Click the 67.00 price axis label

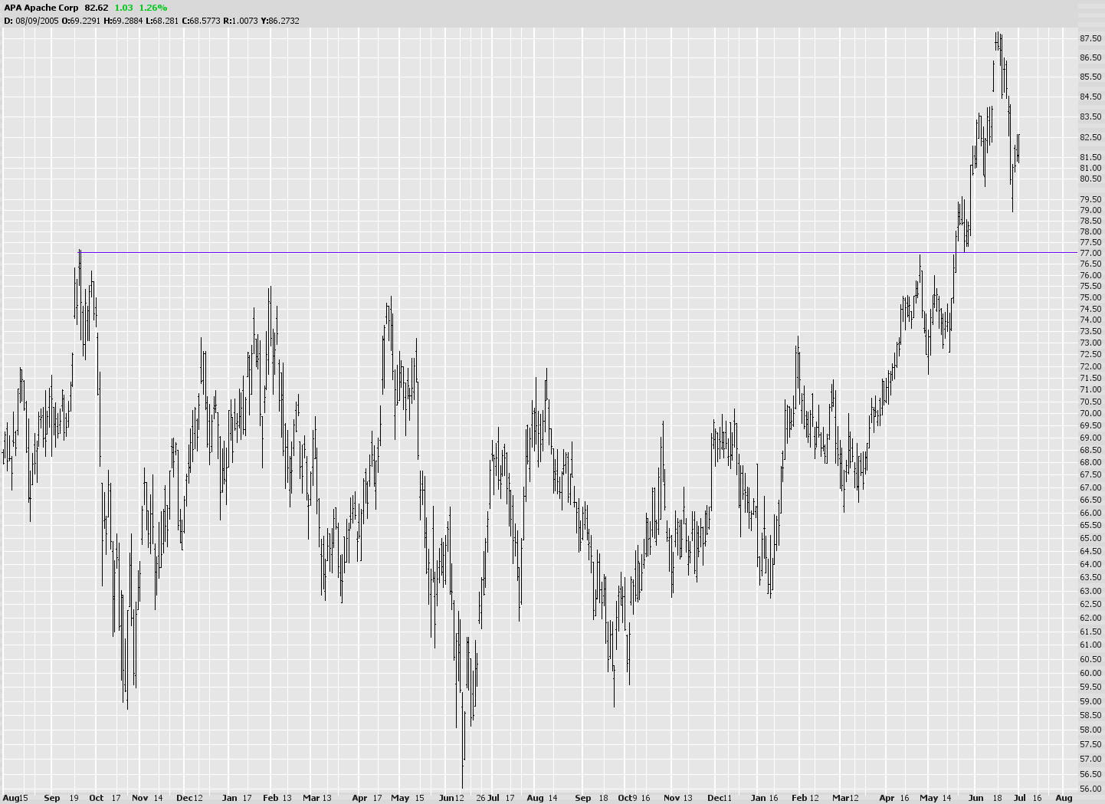[1090, 487]
